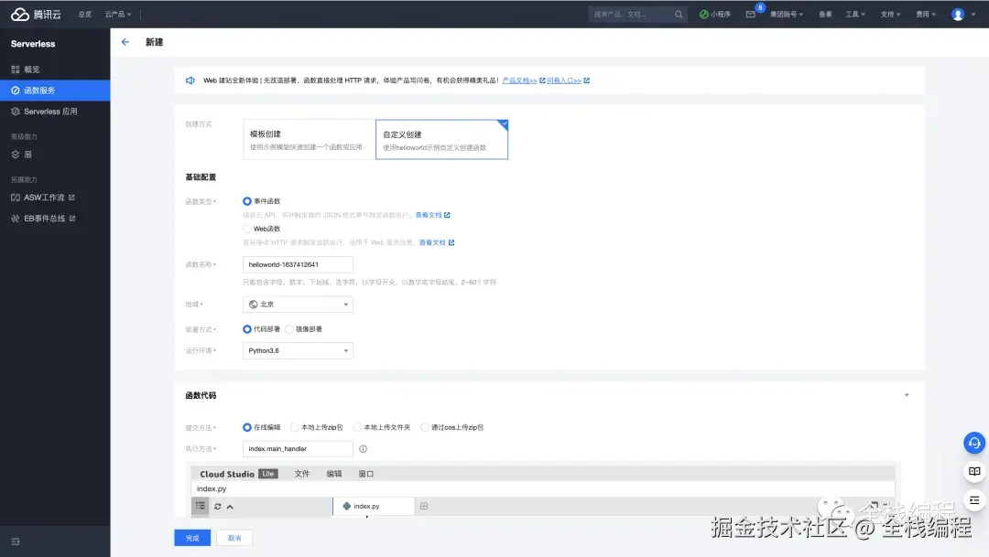
Task: Open the message envelope with notification badge
Action: 752,14
